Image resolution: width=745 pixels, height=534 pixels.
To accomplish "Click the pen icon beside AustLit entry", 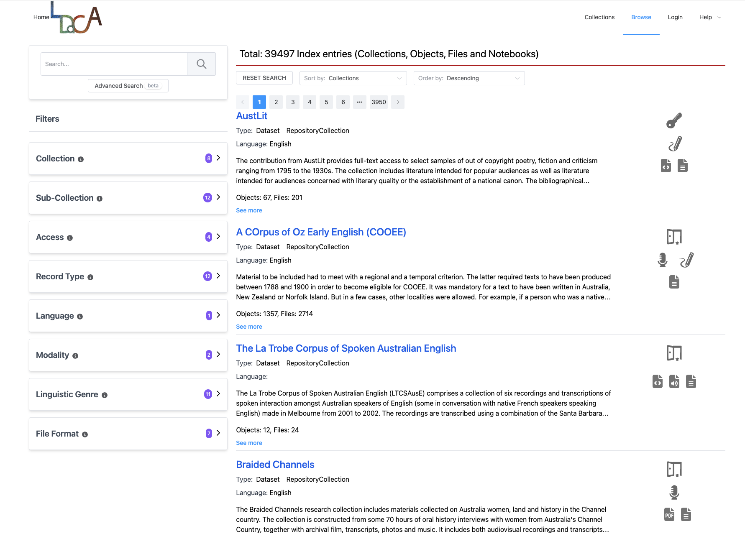I will coord(674,144).
